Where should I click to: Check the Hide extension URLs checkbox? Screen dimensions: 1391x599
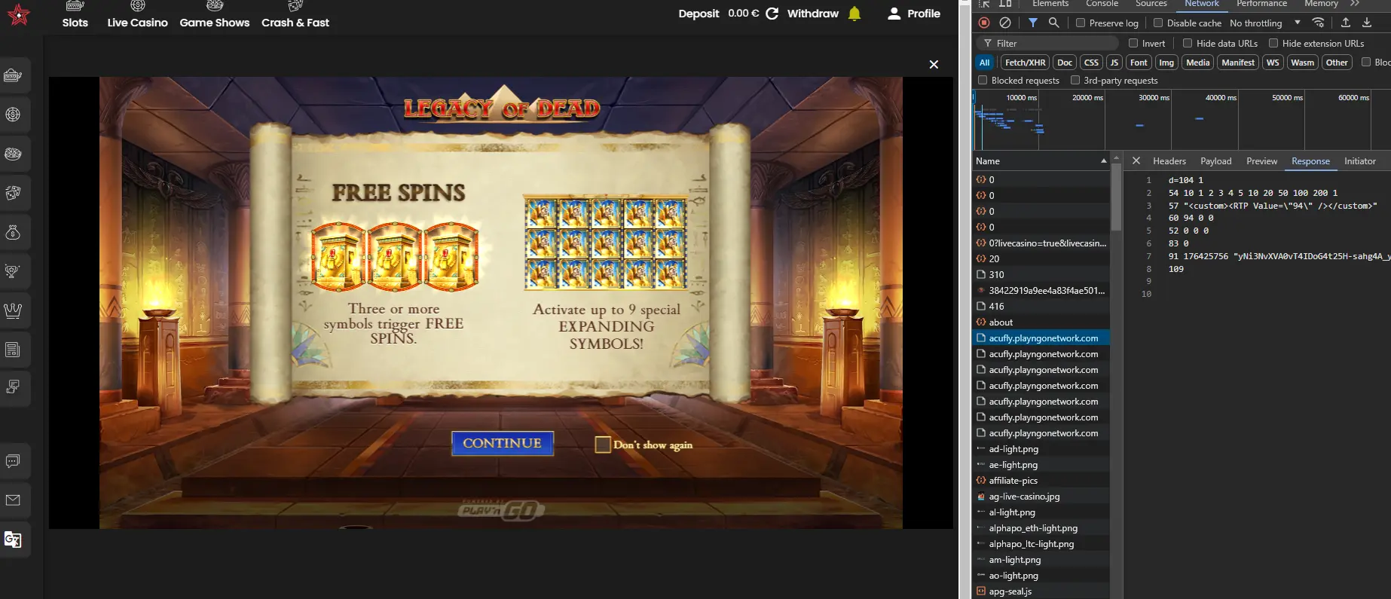(x=1273, y=43)
